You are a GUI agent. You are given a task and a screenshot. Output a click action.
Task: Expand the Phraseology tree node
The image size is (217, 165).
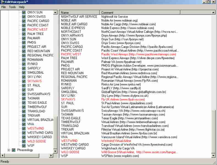(9, 150)
